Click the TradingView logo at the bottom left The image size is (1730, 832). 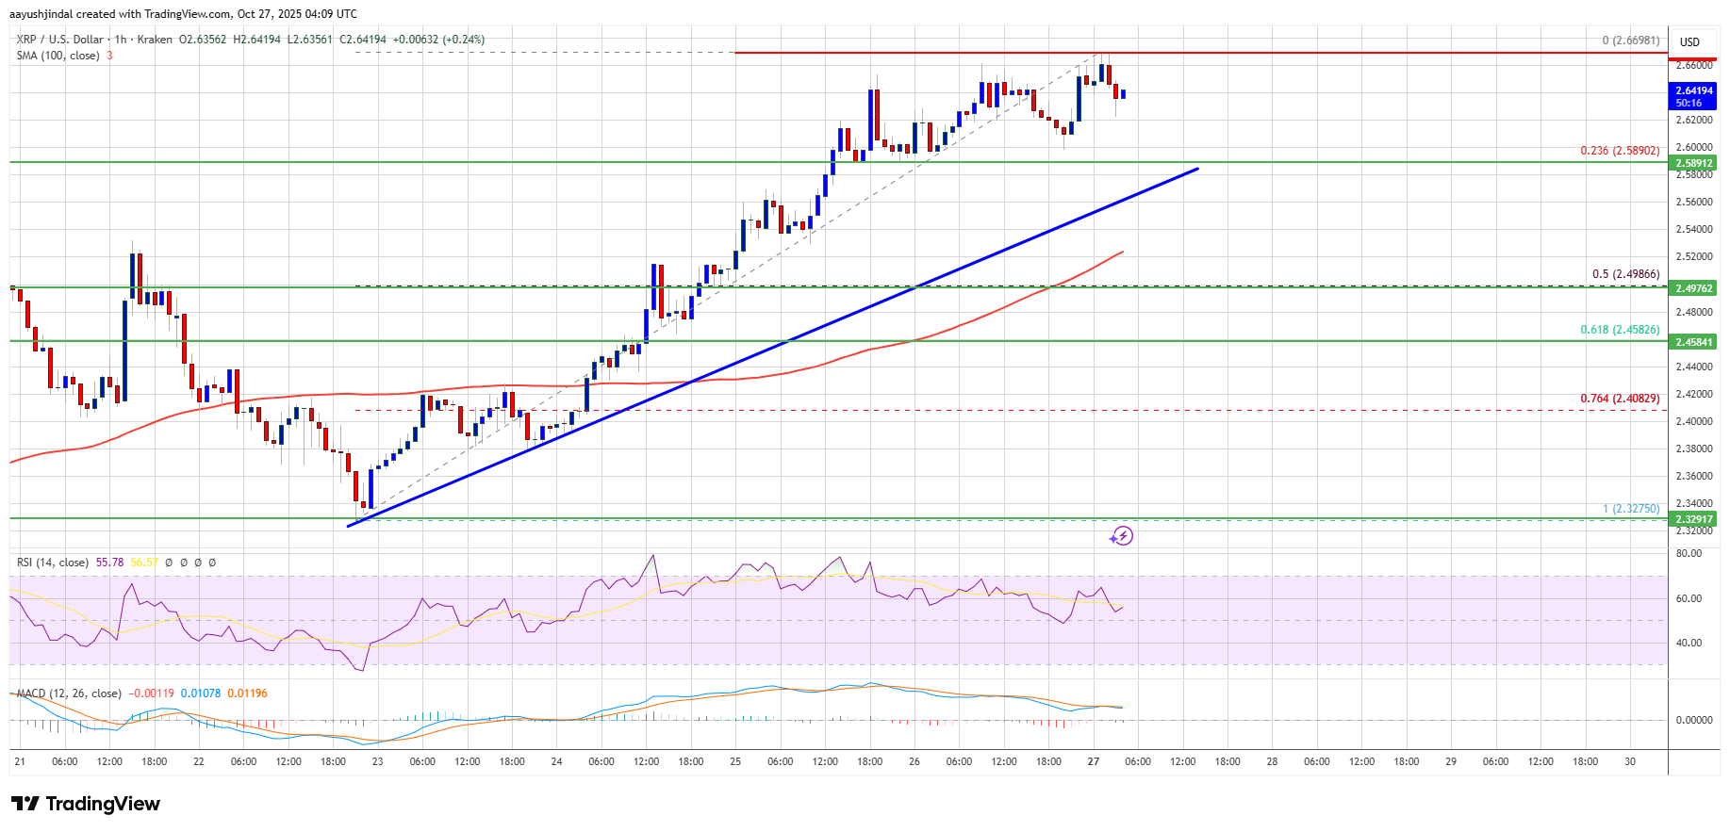[x=86, y=804]
